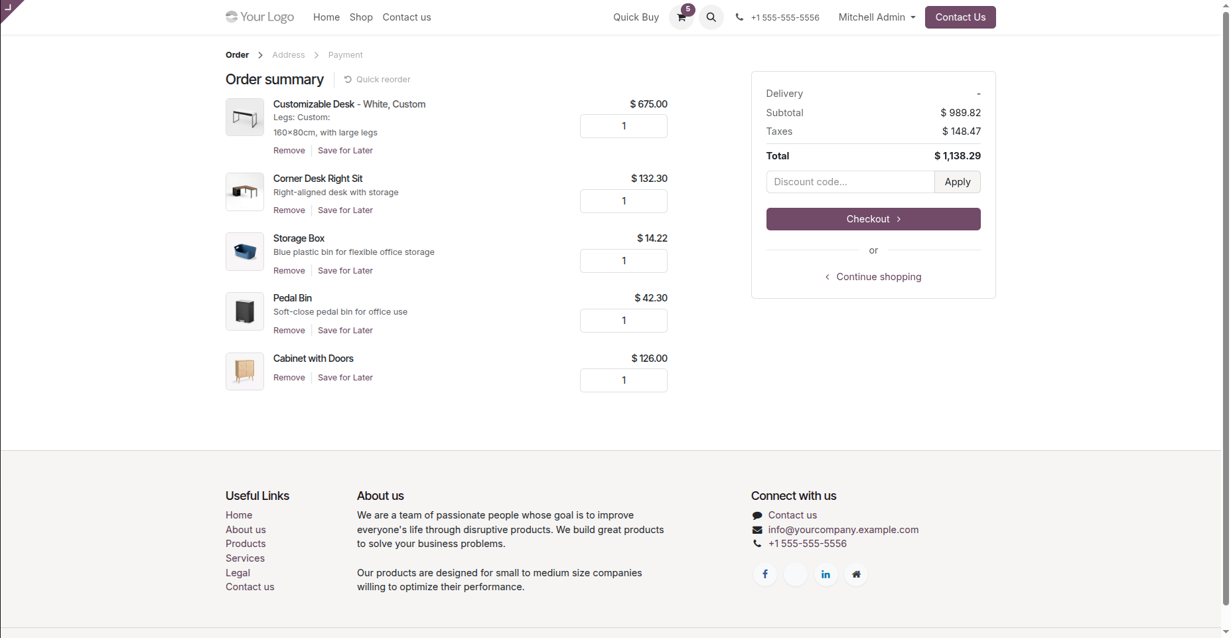The image size is (1231, 638).
Task: Click the home social icon in footer
Action: pos(856,574)
